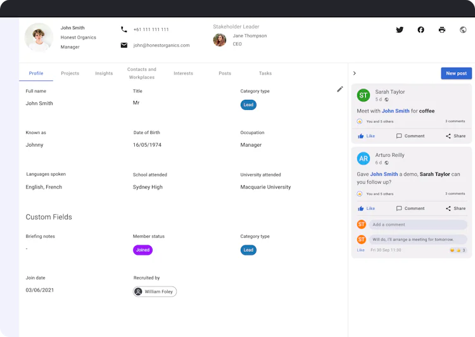
Task: Click the purple Joined status badge
Action: (142, 250)
